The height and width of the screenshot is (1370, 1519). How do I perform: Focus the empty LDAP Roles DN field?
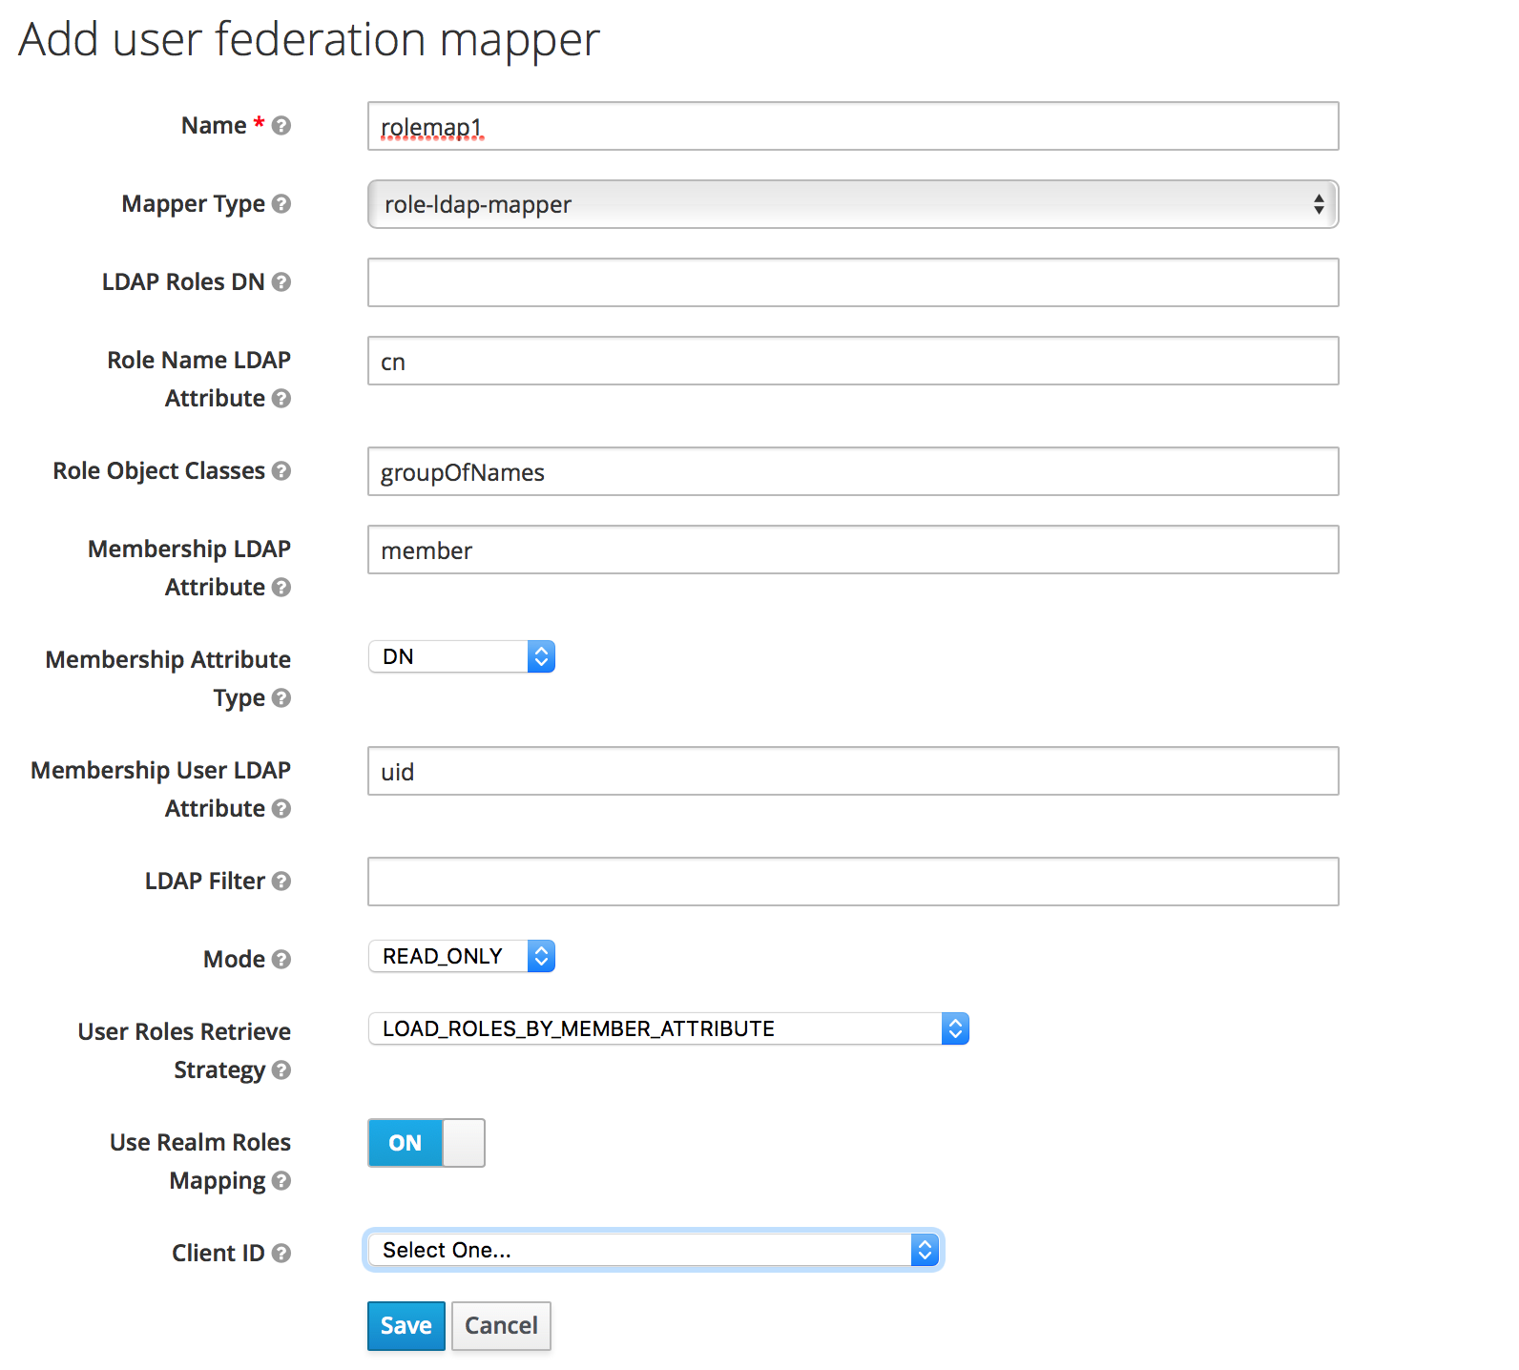point(852,282)
